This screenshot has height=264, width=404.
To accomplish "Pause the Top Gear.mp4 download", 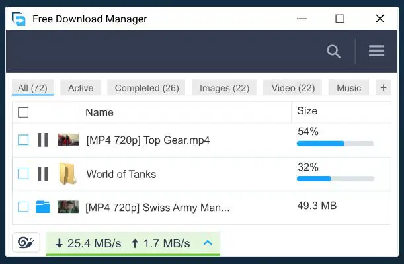I will (43, 140).
